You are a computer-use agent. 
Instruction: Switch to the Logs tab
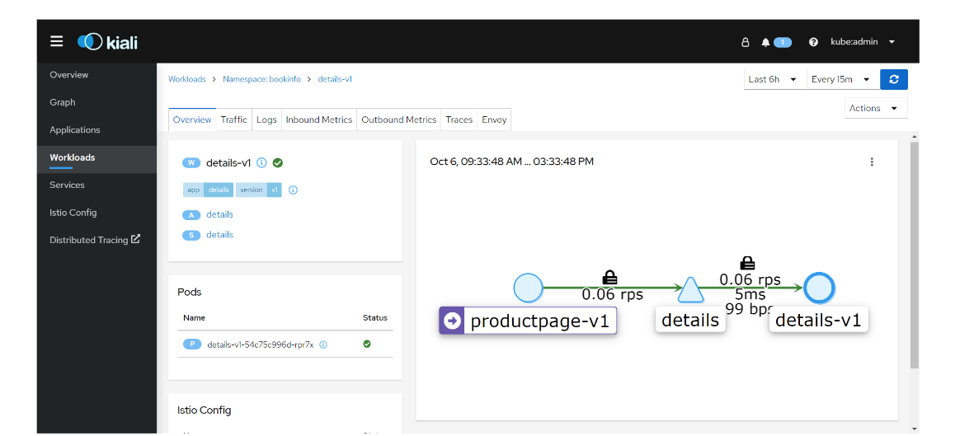click(x=266, y=120)
